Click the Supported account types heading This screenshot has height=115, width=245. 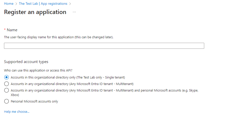click(26, 61)
